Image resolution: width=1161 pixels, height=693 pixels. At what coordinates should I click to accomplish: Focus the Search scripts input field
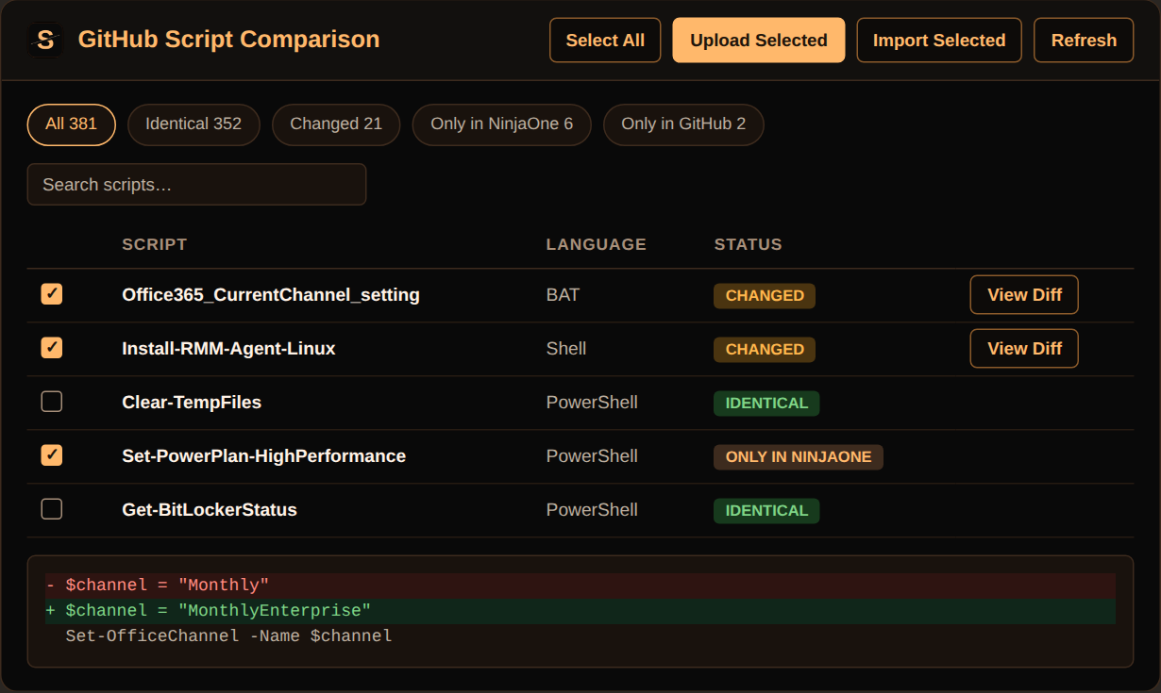coord(196,185)
